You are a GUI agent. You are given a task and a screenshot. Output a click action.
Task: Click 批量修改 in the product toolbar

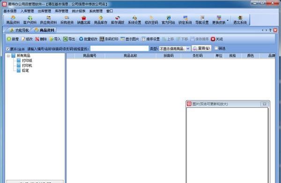coord(88,39)
